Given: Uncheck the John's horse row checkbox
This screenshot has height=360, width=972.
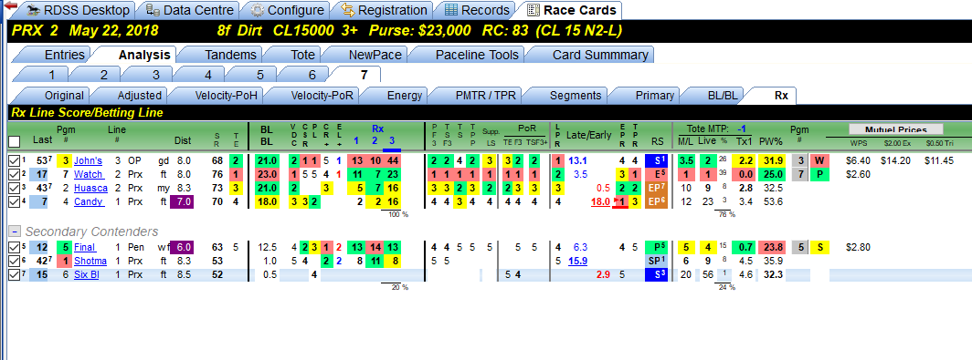Looking at the screenshot, I should coord(14,160).
